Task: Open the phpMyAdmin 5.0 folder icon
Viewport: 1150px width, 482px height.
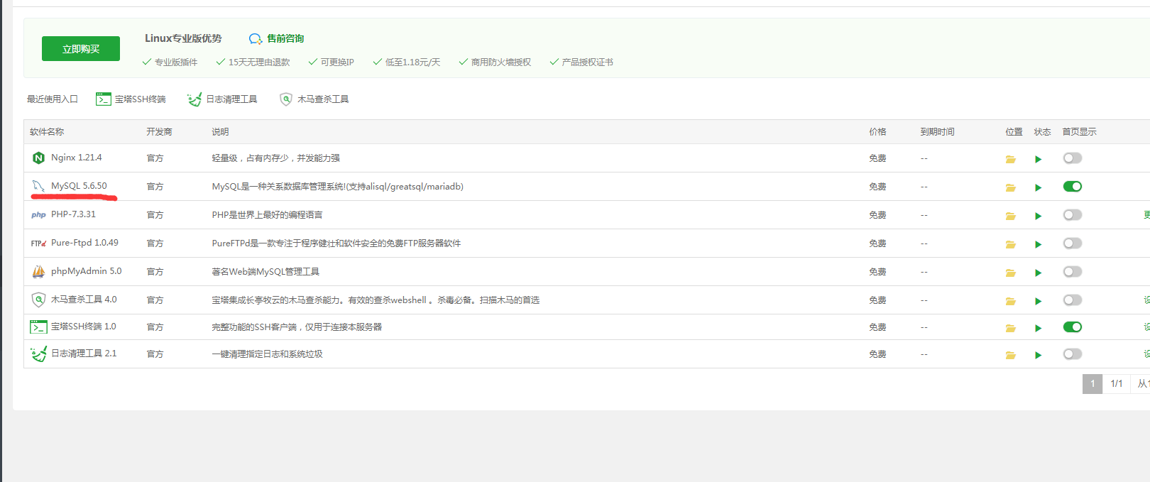Action: tap(1010, 273)
